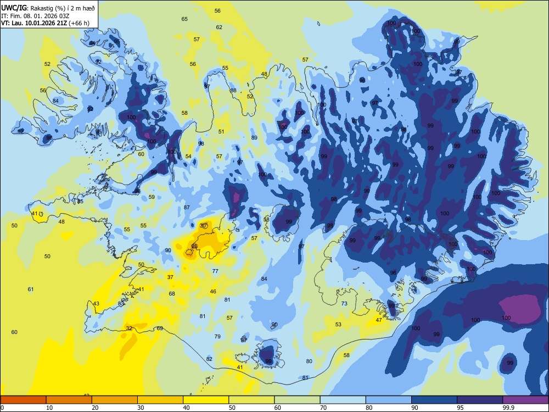Select the map value '69'
Viewport: 549px width, 412px height.
tap(160, 329)
